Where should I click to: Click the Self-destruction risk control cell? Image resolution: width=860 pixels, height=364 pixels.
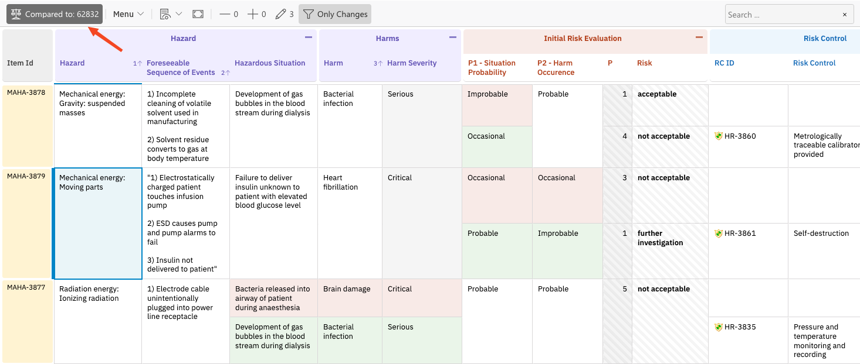click(x=824, y=251)
